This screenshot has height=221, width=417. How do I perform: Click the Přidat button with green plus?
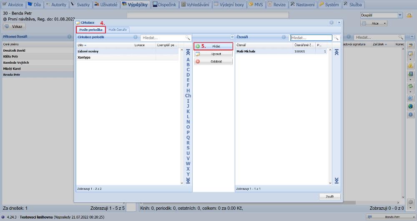click(x=213, y=47)
